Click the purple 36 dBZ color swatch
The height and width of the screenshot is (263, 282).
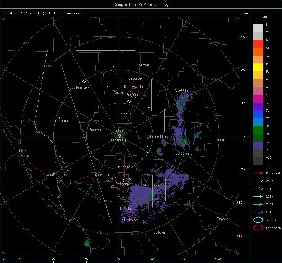258,107
